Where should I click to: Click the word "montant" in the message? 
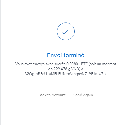tap(109, 64)
